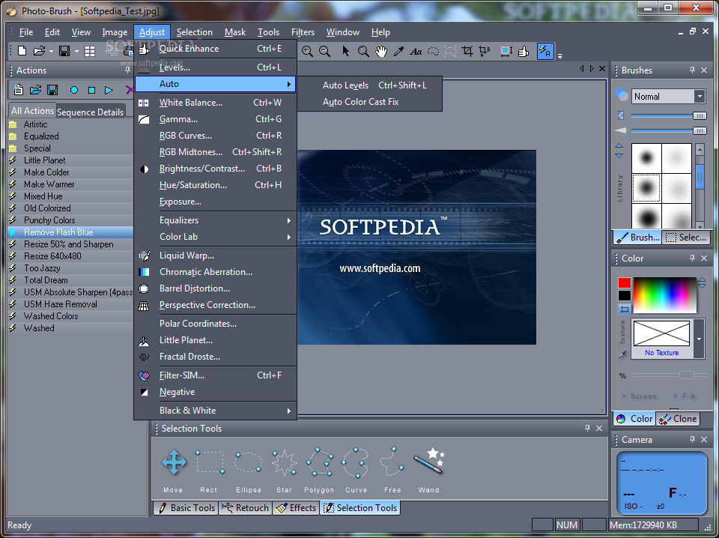Pick the eyedropper tool in toolbar

click(x=398, y=51)
